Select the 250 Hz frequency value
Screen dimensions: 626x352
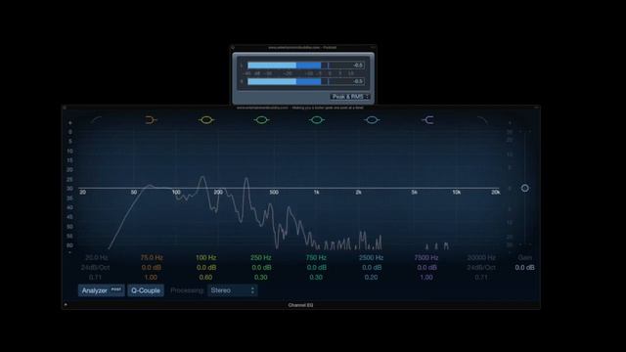tap(261, 258)
